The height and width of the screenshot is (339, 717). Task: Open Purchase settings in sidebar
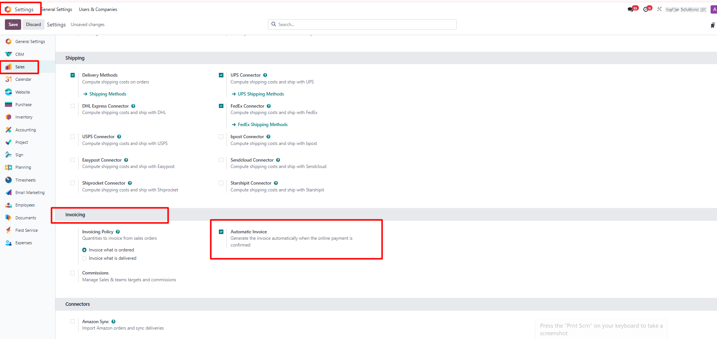pyautogui.click(x=28, y=105)
